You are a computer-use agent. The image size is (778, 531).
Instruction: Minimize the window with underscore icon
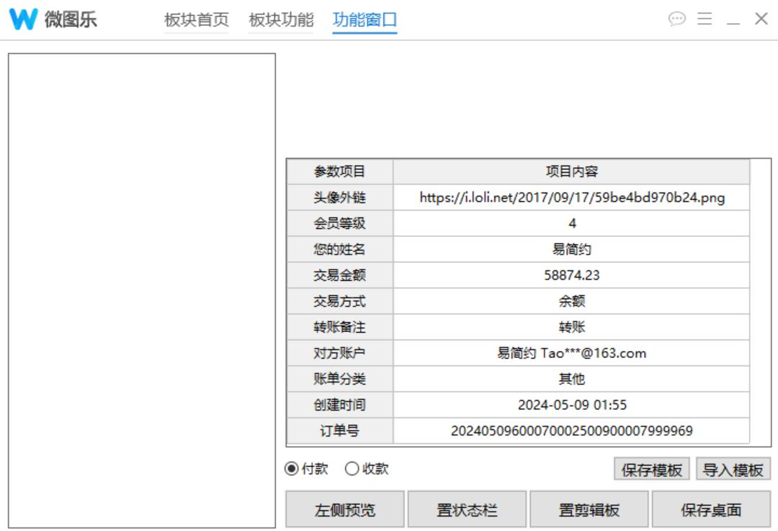pyautogui.click(x=733, y=21)
